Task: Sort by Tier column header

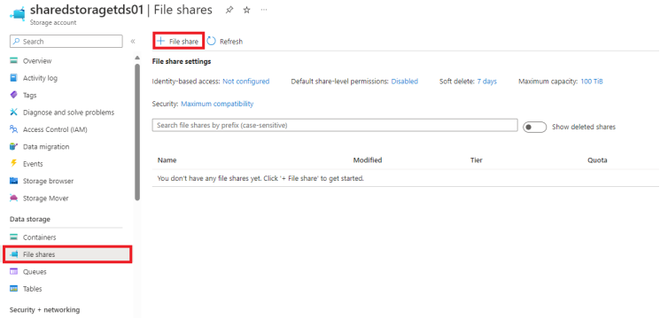Action: (477, 160)
